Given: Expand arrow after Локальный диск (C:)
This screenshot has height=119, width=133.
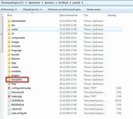Looking at the screenshot, I should tap(26, 3).
